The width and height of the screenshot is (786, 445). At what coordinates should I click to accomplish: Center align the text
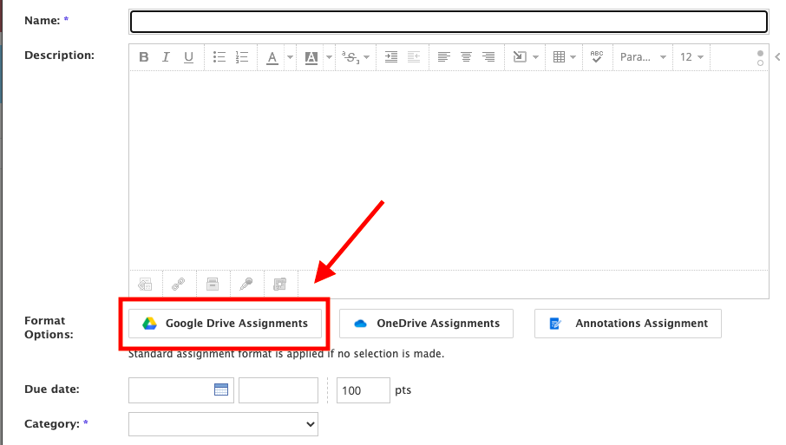[x=466, y=57]
